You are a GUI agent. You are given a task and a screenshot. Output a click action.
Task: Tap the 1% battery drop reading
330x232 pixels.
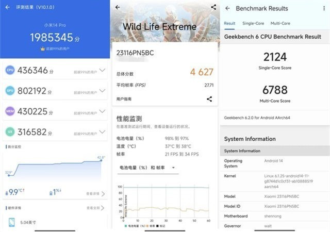click(x=55, y=192)
